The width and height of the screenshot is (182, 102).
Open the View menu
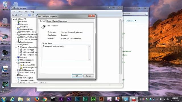(26, 12)
